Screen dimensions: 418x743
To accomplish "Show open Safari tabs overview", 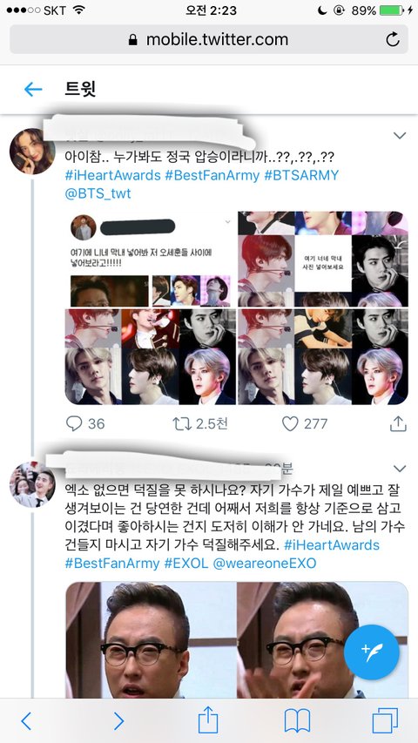I will (385, 721).
